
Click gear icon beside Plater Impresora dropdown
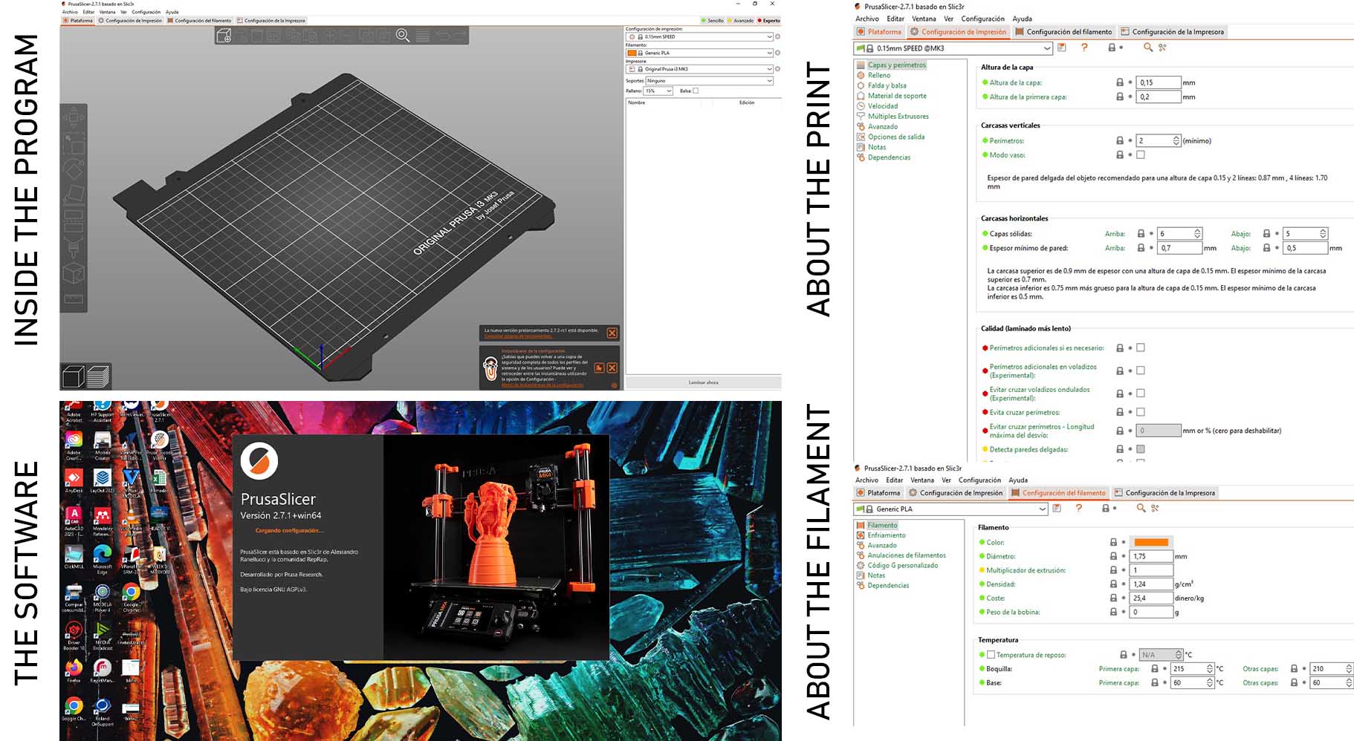(x=778, y=69)
